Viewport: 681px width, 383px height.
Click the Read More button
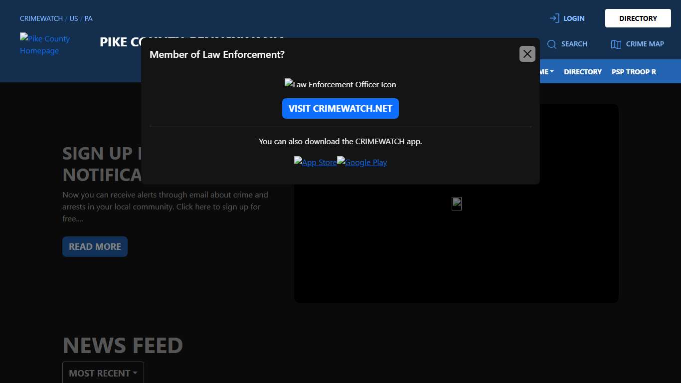(95, 247)
